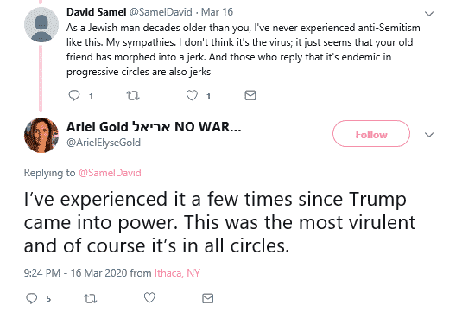Like Ariel Gold's tweet with the heart
Viewport: 456px width, 312px height.
point(149,297)
